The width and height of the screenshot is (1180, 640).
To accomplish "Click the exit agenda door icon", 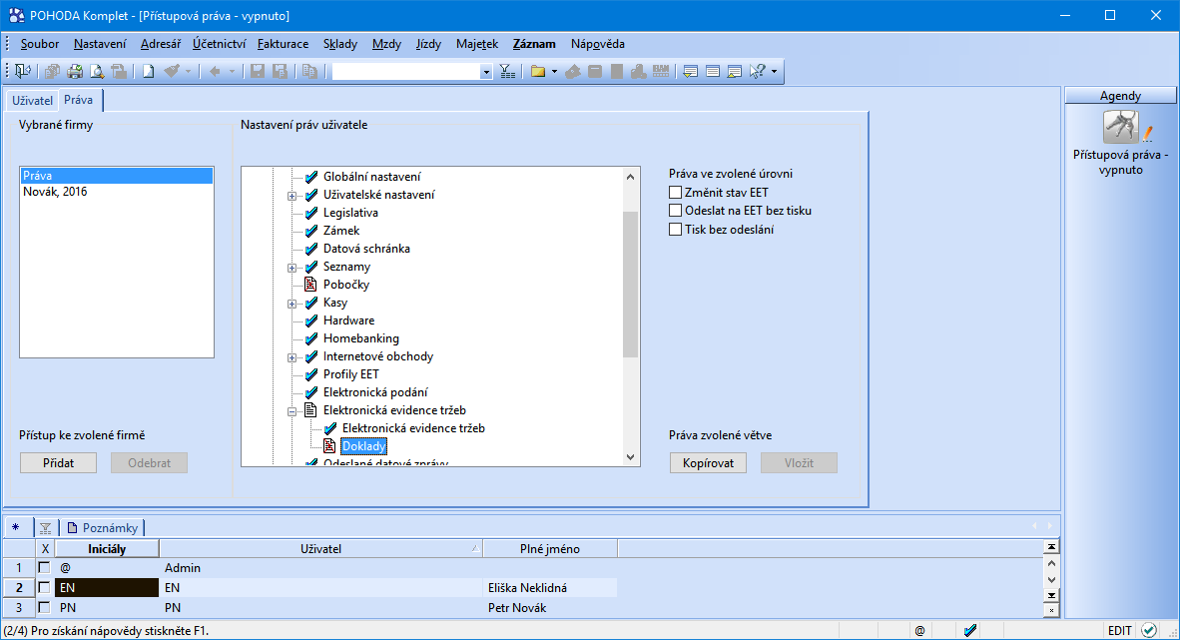I will (x=23, y=71).
